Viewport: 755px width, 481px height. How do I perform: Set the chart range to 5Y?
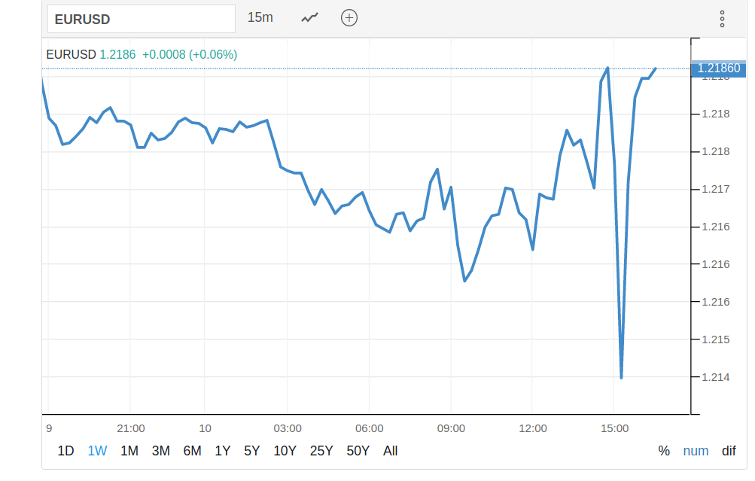coord(251,451)
